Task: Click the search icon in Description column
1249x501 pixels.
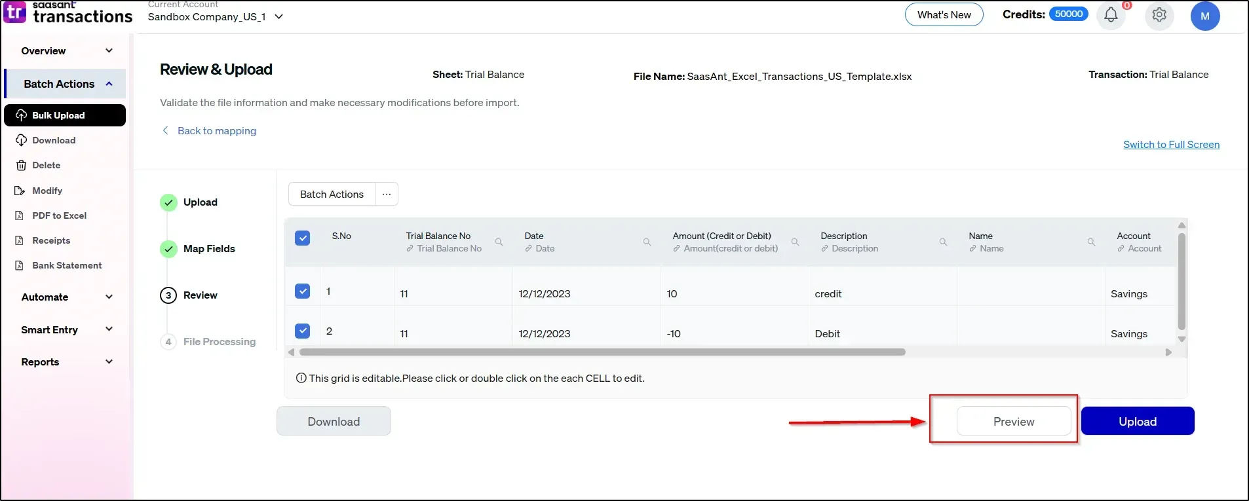Action: 943,242
